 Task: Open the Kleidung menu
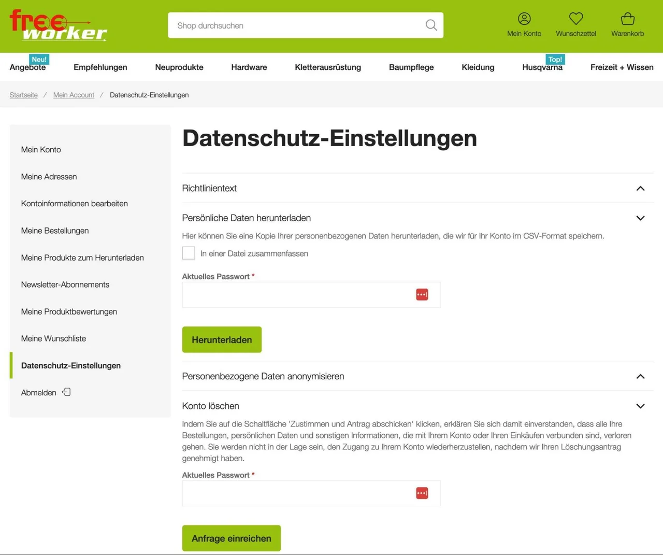(478, 67)
